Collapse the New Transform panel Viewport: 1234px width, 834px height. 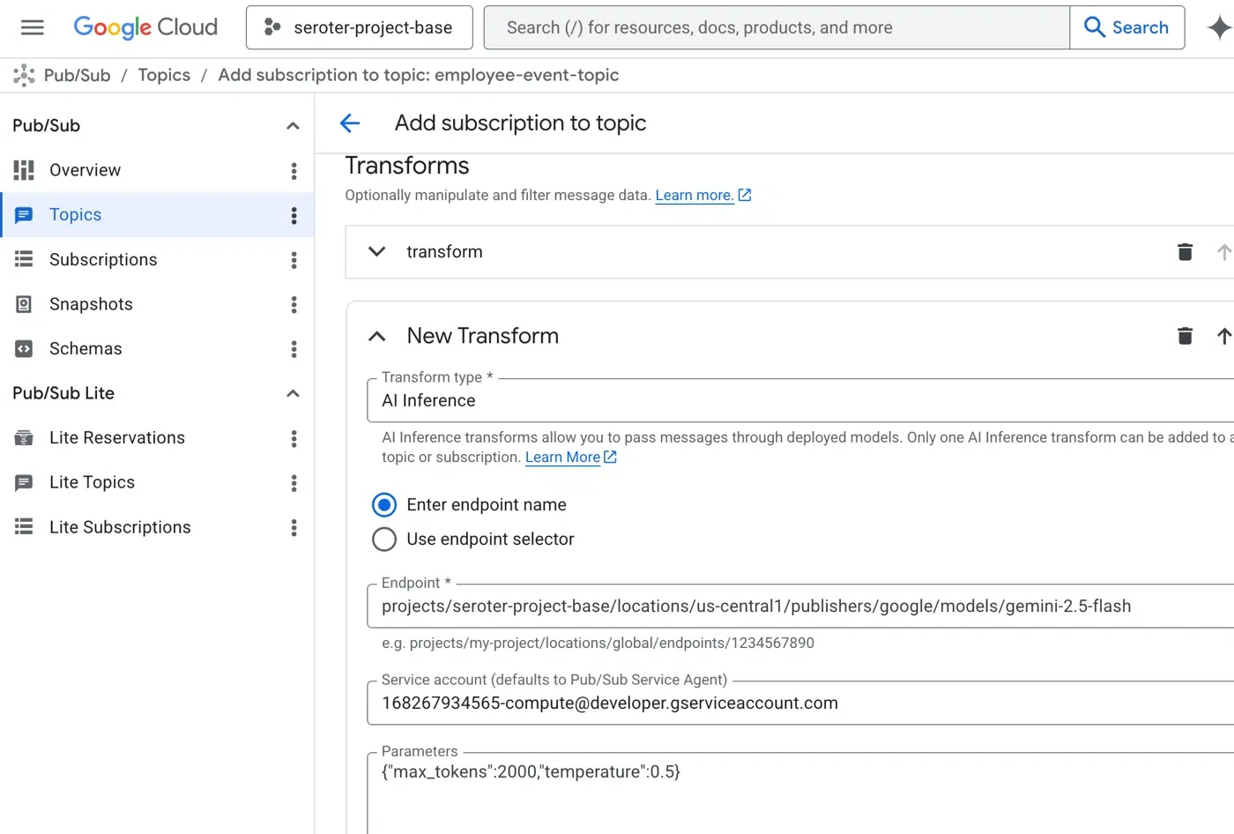point(377,336)
